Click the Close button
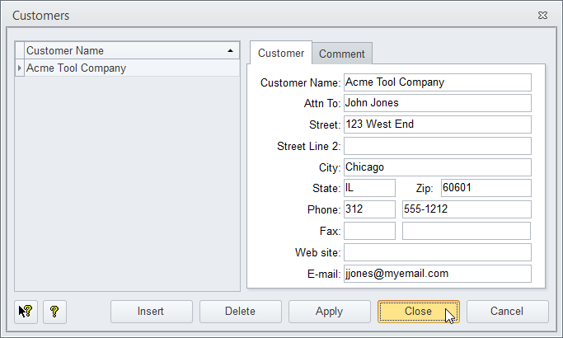This screenshot has height=338, width=563. (418, 312)
